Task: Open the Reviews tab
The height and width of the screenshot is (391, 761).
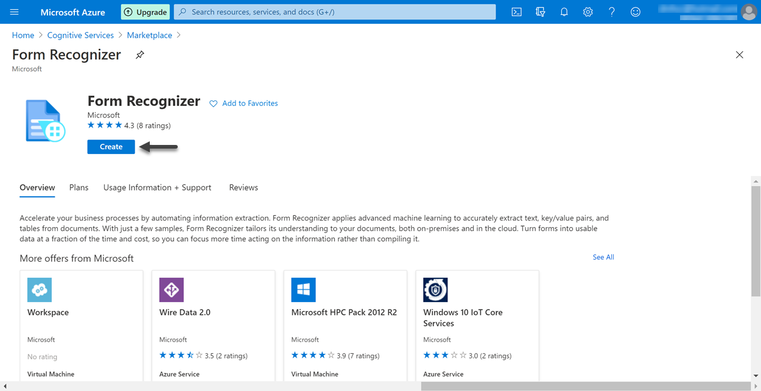Action: [x=244, y=188]
